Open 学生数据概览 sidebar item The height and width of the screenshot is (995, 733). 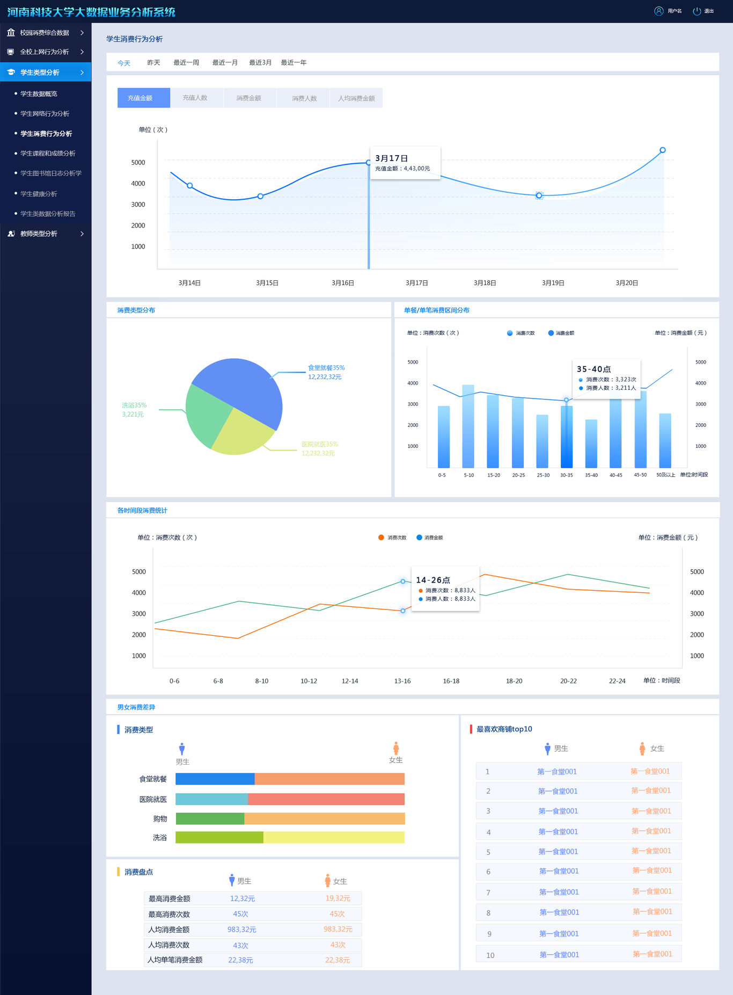39,93
